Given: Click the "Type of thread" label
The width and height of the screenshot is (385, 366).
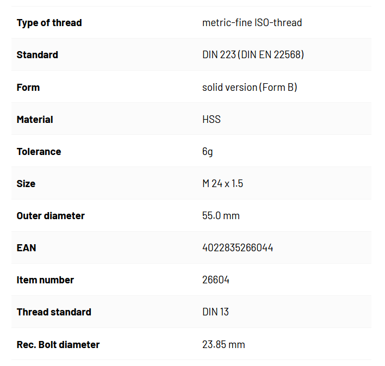Looking at the screenshot, I should pos(49,23).
